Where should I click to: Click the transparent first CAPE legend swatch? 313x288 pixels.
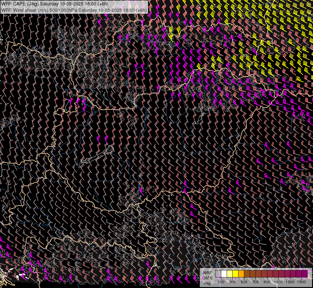218,274
